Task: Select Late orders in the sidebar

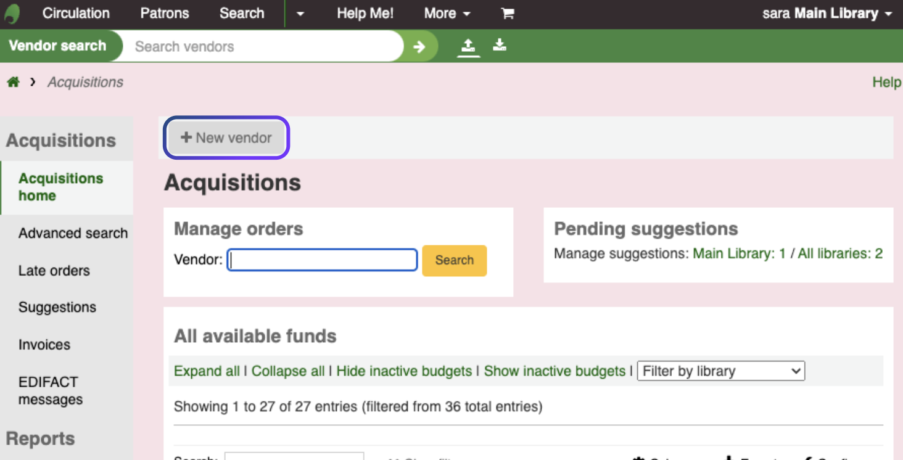Action: [x=54, y=271]
